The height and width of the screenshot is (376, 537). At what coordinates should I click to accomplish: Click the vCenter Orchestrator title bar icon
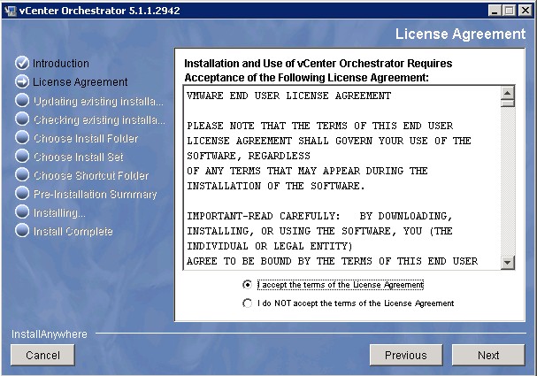[x=10, y=10]
